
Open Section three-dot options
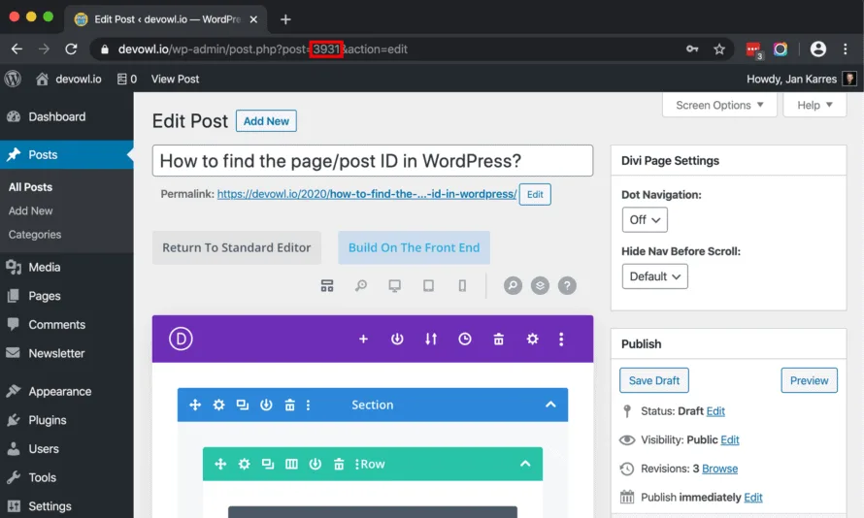click(x=308, y=405)
